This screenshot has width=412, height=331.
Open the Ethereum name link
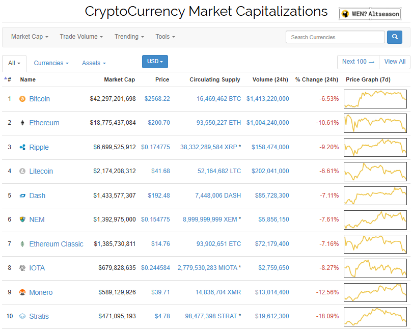pos(44,123)
